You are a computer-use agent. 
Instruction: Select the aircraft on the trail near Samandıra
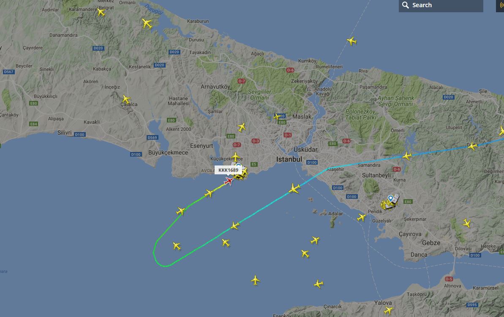click(x=407, y=156)
